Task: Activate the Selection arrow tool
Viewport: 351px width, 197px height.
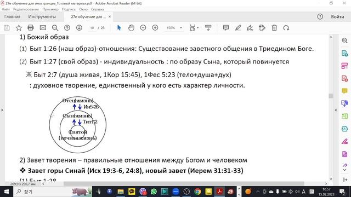Action: pos(119,28)
